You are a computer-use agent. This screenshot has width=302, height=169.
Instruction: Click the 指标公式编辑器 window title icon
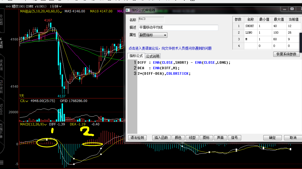click(x=128, y=10)
